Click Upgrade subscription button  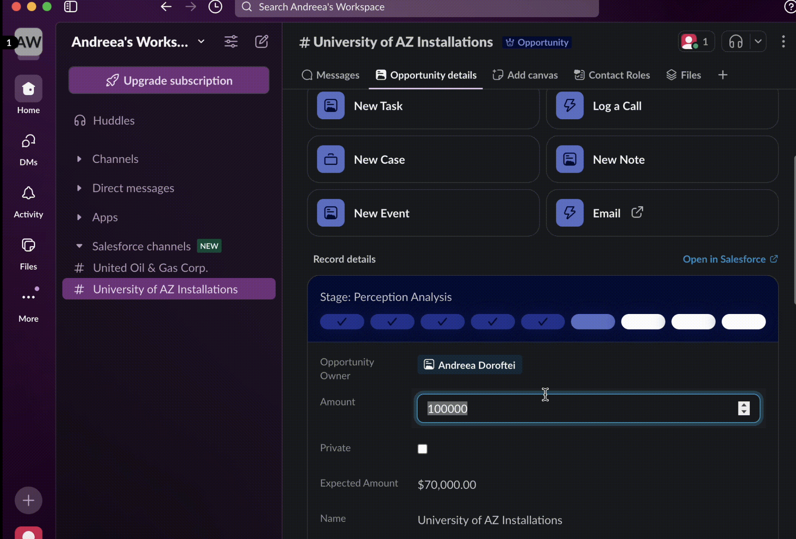click(169, 80)
